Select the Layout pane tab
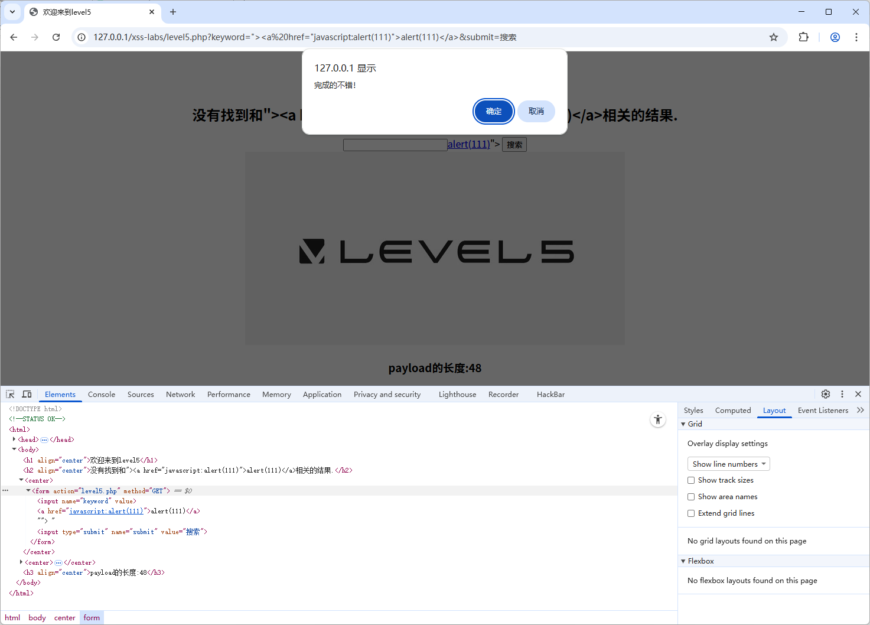The width and height of the screenshot is (870, 625). click(774, 411)
